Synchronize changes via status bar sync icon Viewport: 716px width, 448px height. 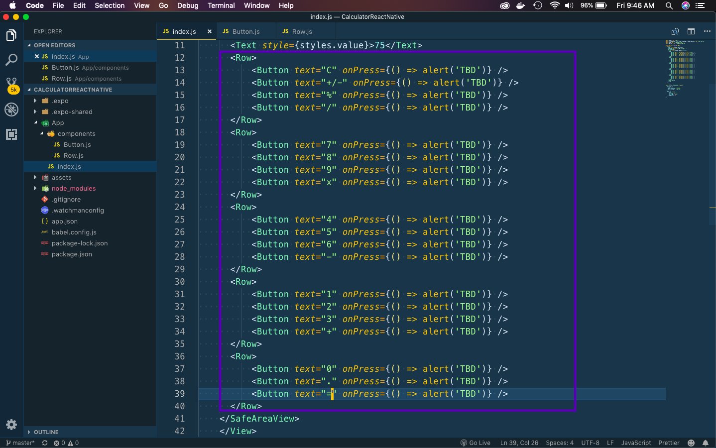point(45,443)
